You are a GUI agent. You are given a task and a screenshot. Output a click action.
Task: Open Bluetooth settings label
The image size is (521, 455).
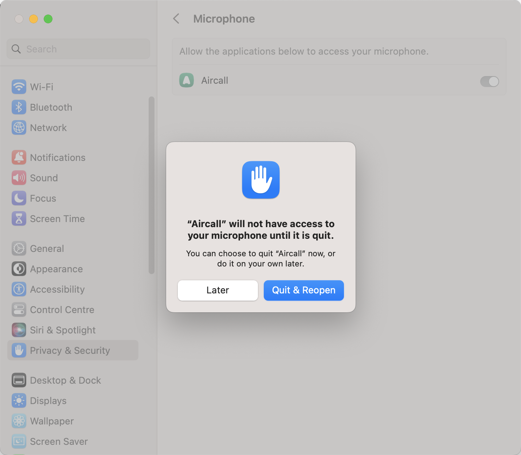click(x=51, y=107)
